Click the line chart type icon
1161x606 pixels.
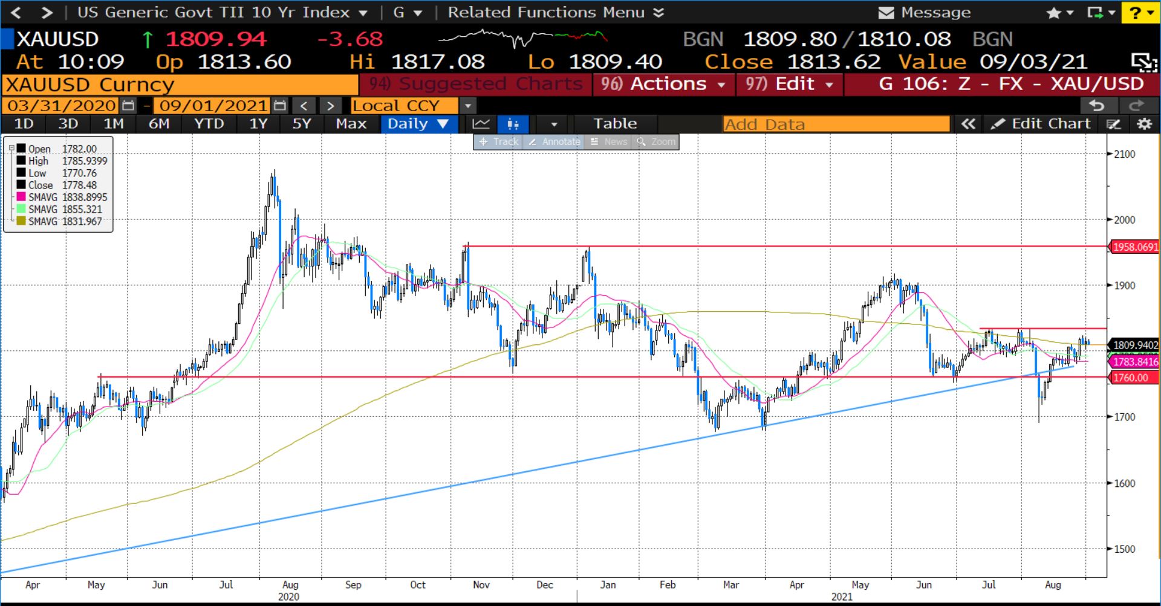pyautogui.click(x=481, y=124)
